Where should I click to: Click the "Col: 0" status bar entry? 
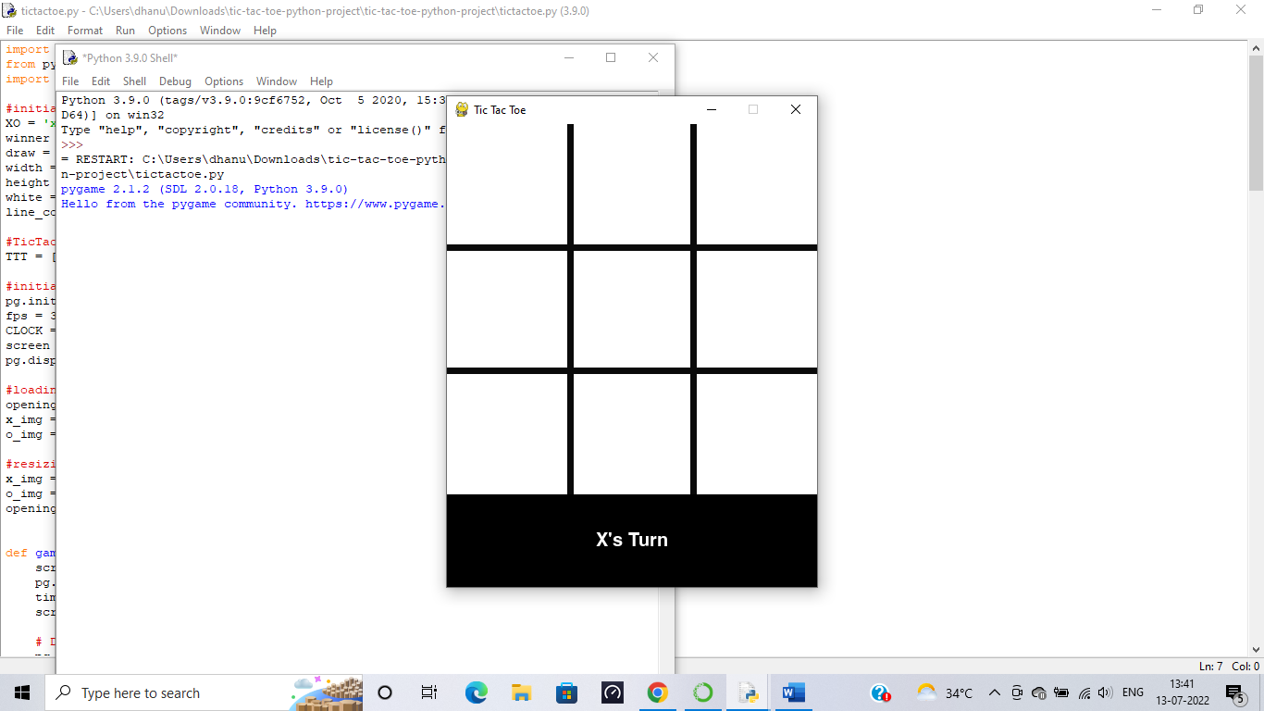pos(1245,666)
